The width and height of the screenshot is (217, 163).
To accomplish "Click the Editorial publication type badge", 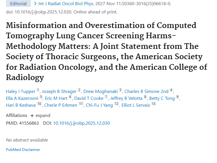I will [x=18, y=4].
